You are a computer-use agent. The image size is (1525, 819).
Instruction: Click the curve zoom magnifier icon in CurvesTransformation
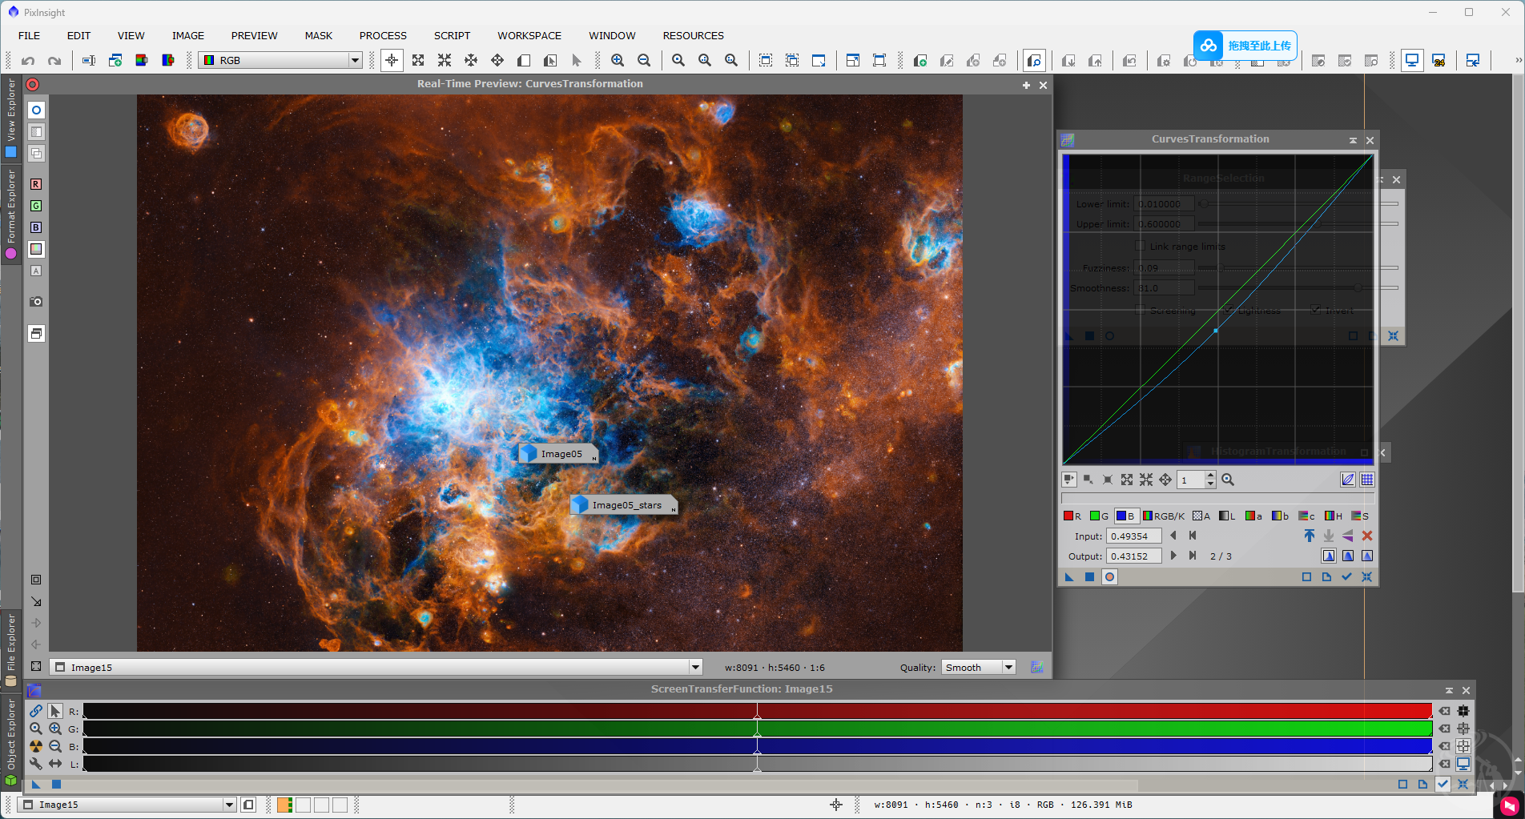1228,480
